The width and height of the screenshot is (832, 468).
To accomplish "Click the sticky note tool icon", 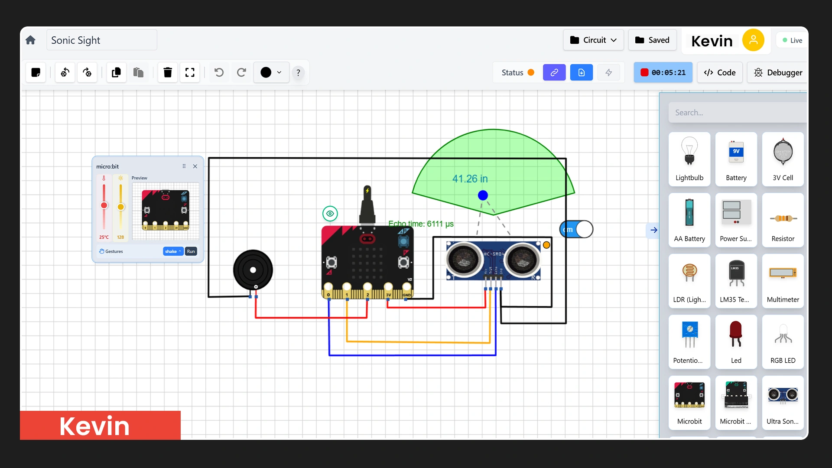I will tap(36, 72).
